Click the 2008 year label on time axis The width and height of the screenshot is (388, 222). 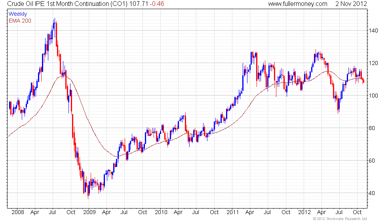[x=18, y=212]
